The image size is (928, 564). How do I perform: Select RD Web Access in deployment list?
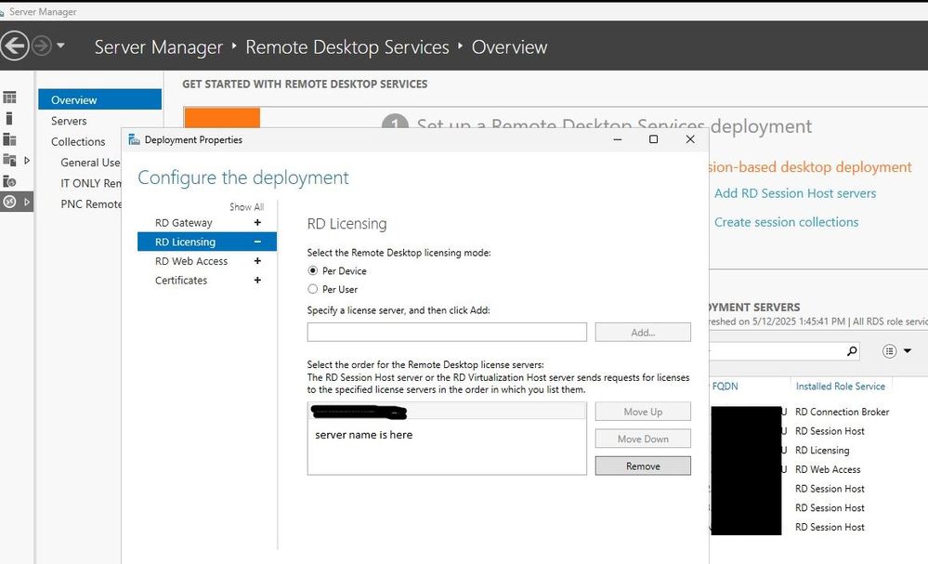(191, 261)
